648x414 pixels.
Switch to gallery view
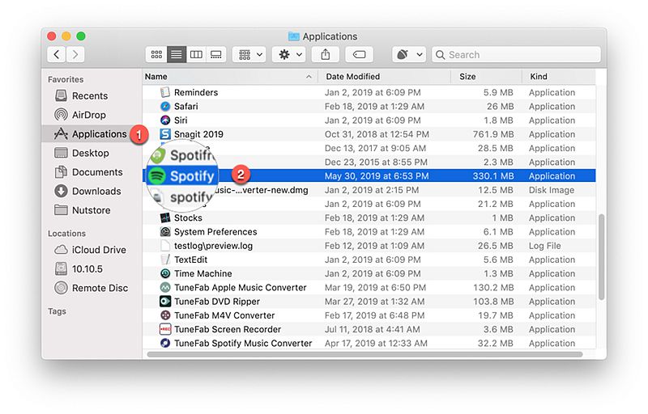click(x=216, y=54)
